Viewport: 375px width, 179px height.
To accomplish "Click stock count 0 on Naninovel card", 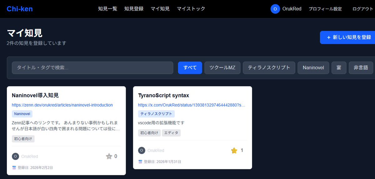I will pos(116,156).
